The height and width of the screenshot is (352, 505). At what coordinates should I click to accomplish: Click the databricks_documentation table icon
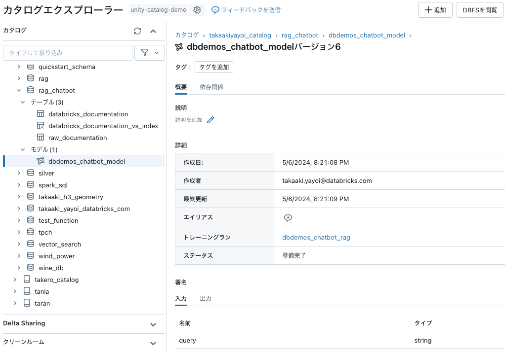[41, 114]
